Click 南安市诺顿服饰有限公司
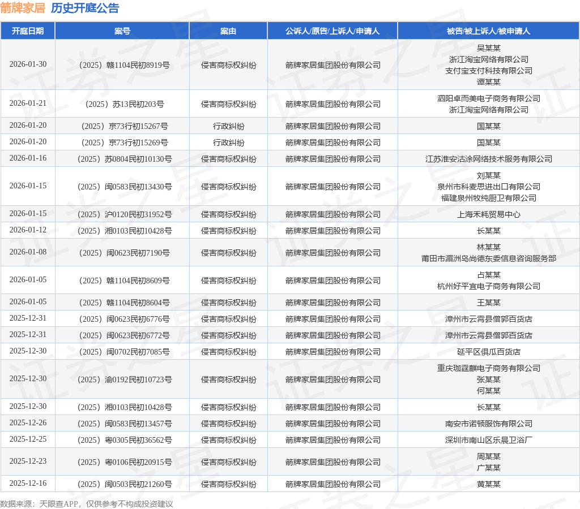The height and width of the screenshot is (509, 580). (489, 424)
